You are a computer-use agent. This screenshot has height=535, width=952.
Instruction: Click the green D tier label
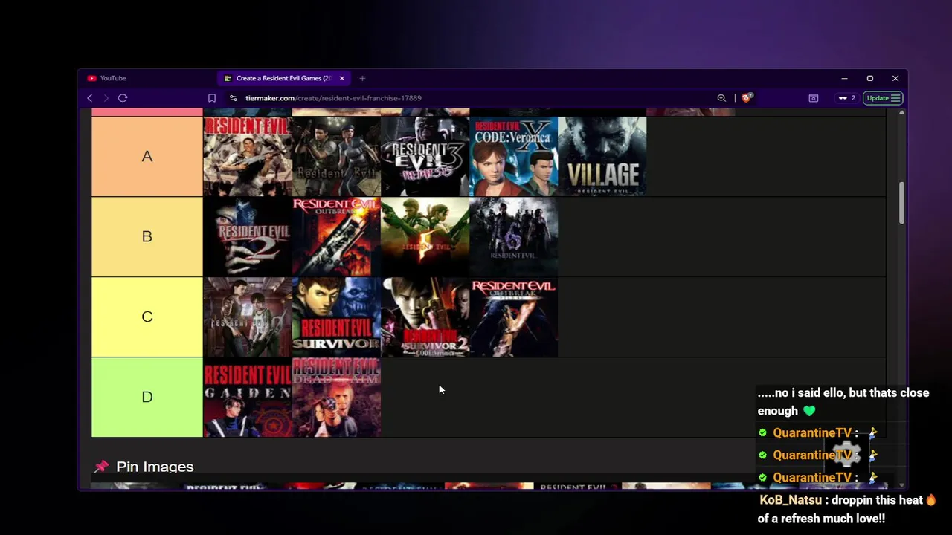147,397
